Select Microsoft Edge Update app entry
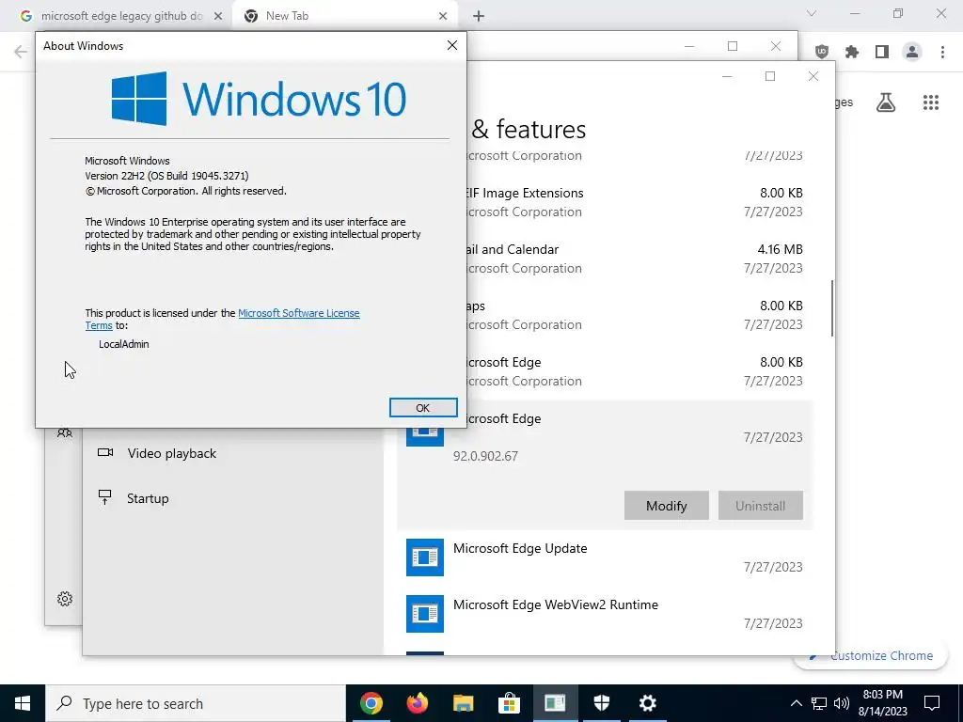 605,557
